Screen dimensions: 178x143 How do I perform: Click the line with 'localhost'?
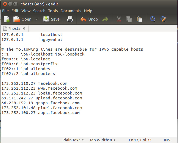[x=32, y=35]
